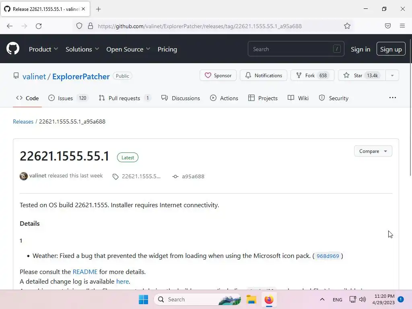This screenshot has height=309, width=412.
Task: Open ExplorerPatcher repository link
Action: (x=81, y=76)
